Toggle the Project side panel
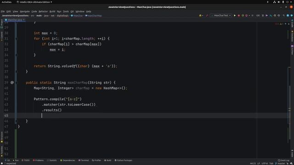 (x=2, y=23)
